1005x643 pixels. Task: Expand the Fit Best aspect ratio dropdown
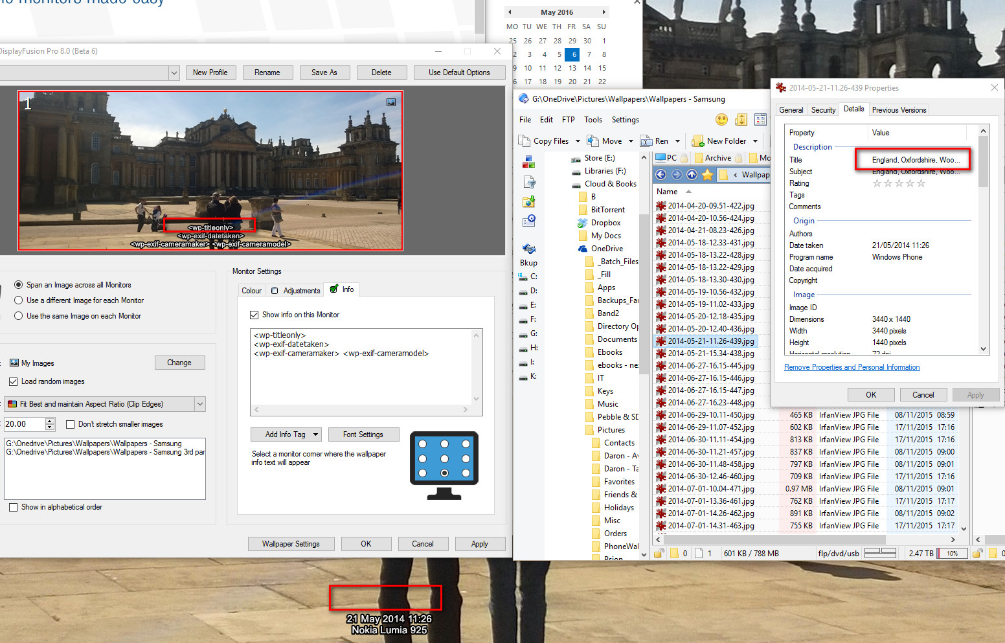coord(199,404)
